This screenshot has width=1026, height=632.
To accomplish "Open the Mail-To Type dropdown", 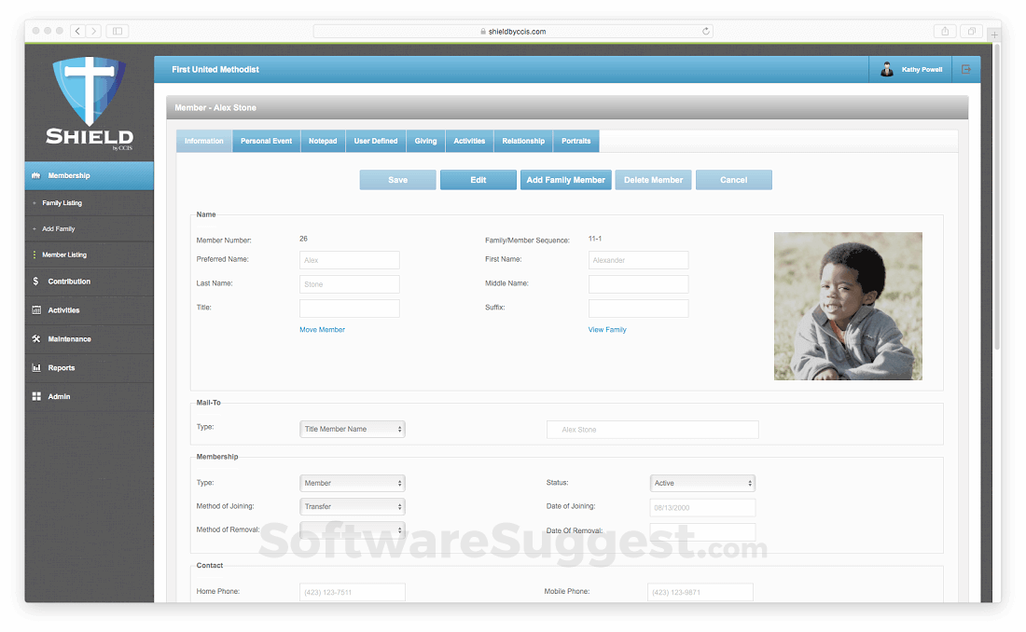I will [x=352, y=429].
